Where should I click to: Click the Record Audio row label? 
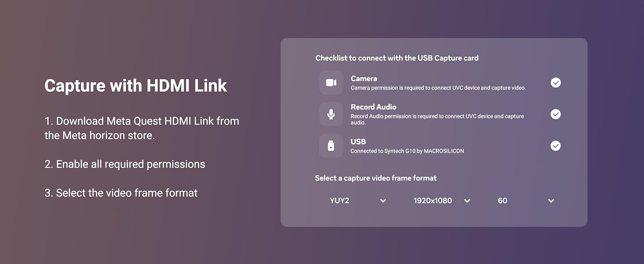tap(373, 106)
